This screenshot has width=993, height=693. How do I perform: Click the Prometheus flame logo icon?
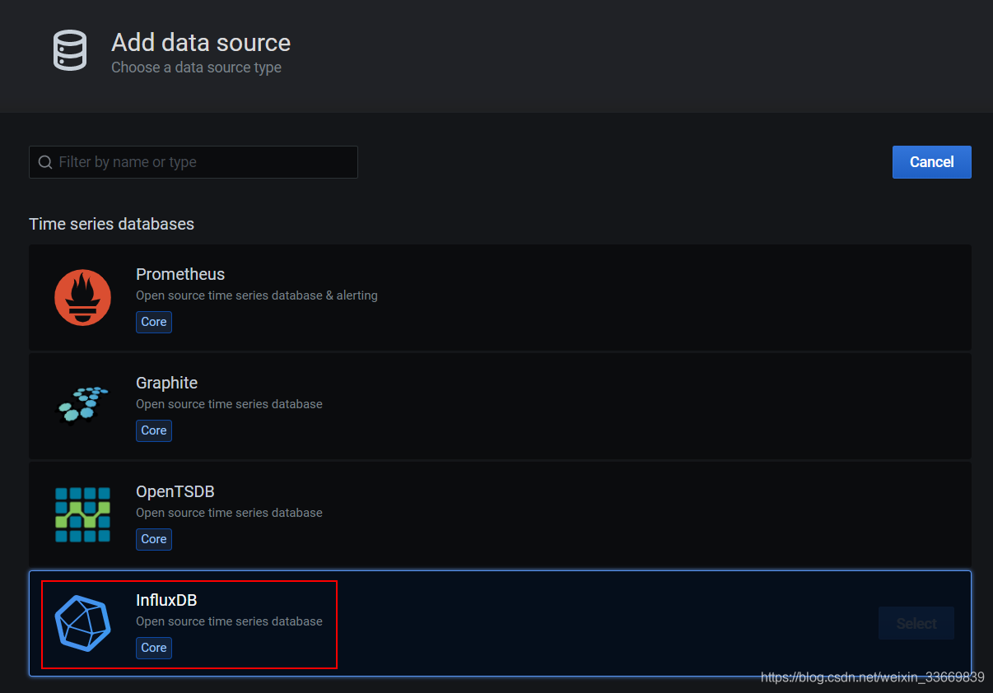(x=82, y=298)
